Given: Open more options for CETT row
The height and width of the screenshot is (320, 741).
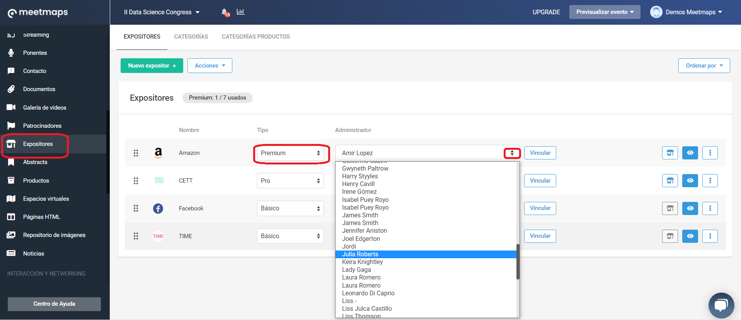Looking at the screenshot, I should tap(710, 181).
